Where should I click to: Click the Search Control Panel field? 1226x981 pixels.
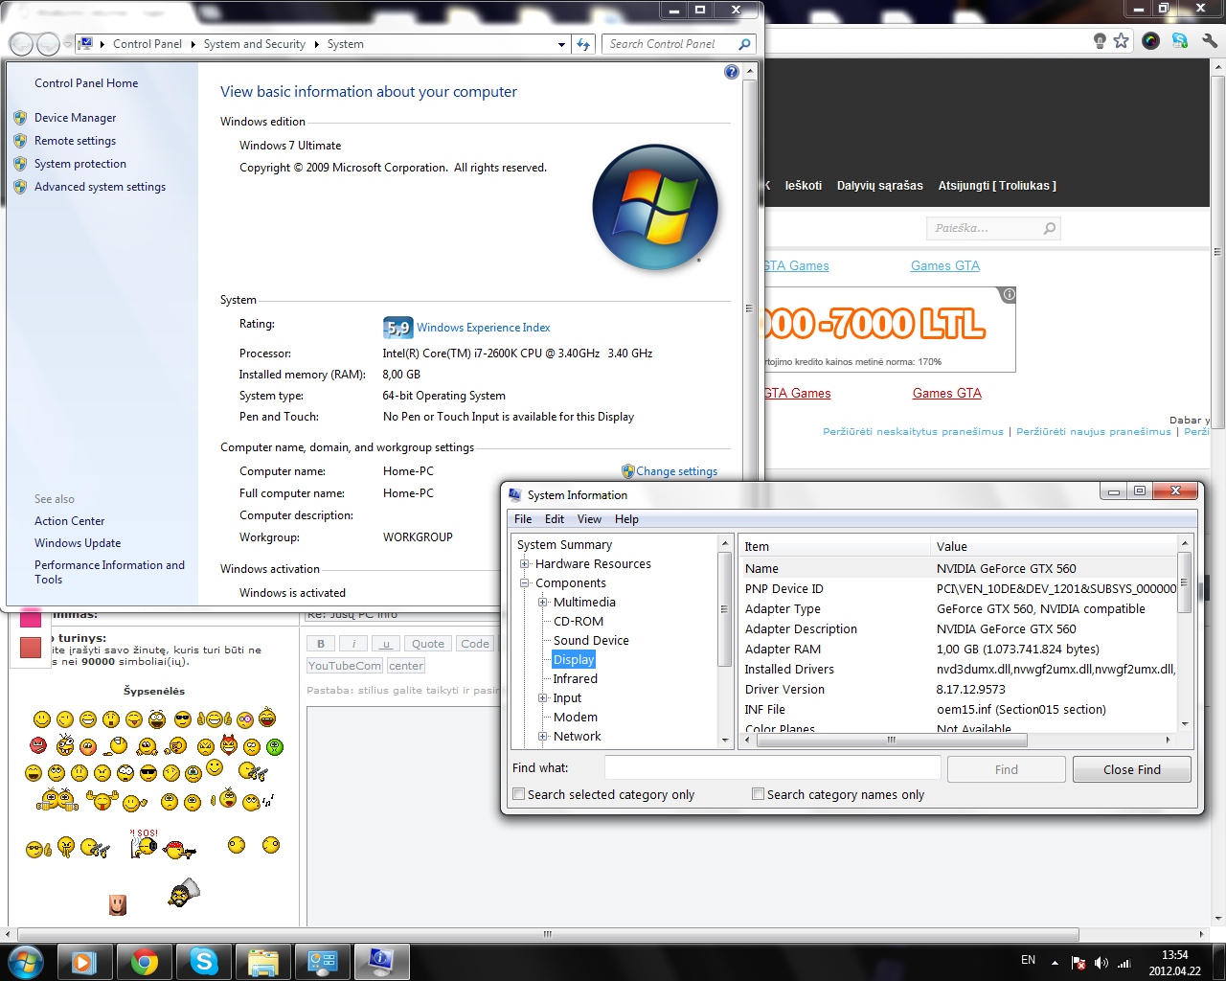670,44
